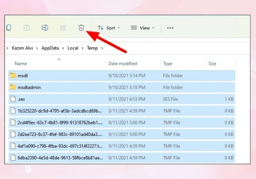Expand chevron after Temp
This screenshot has height=179, width=256.
(102, 48)
